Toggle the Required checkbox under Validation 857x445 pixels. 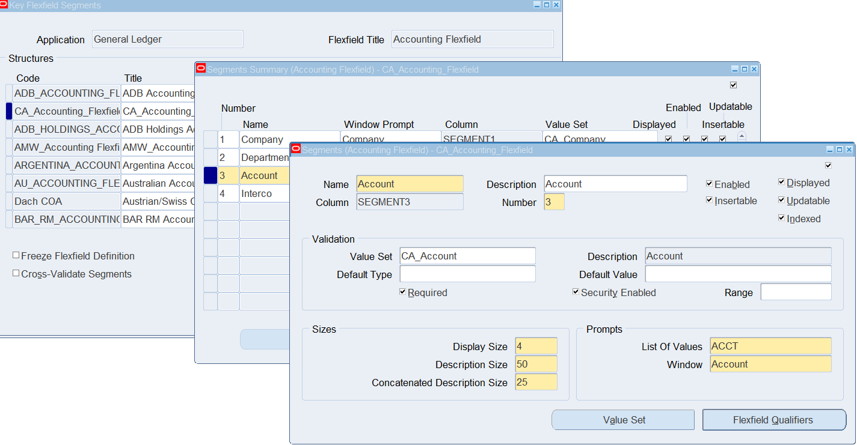click(x=403, y=292)
